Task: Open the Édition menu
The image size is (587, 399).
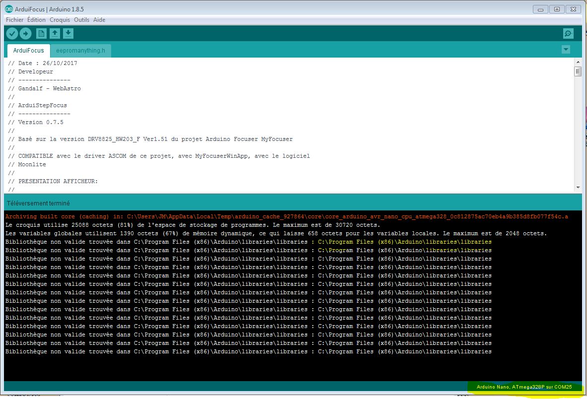Action: [x=36, y=20]
